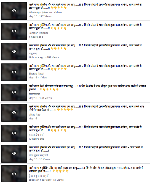Open Sharad Tayal's profile link
150x182 pixels.
pos(36,74)
